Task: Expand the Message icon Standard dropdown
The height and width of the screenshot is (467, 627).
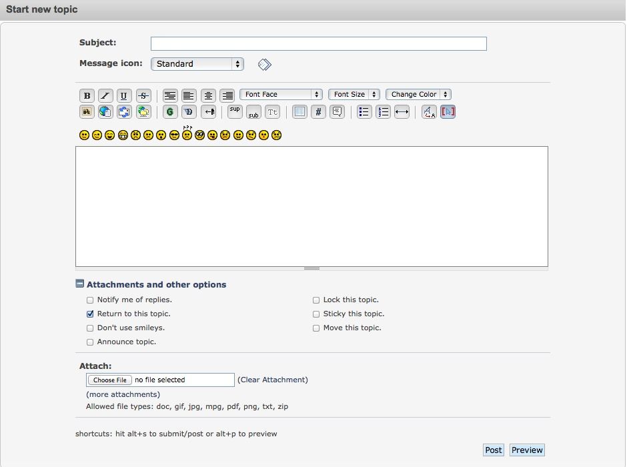Action: point(197,64)
